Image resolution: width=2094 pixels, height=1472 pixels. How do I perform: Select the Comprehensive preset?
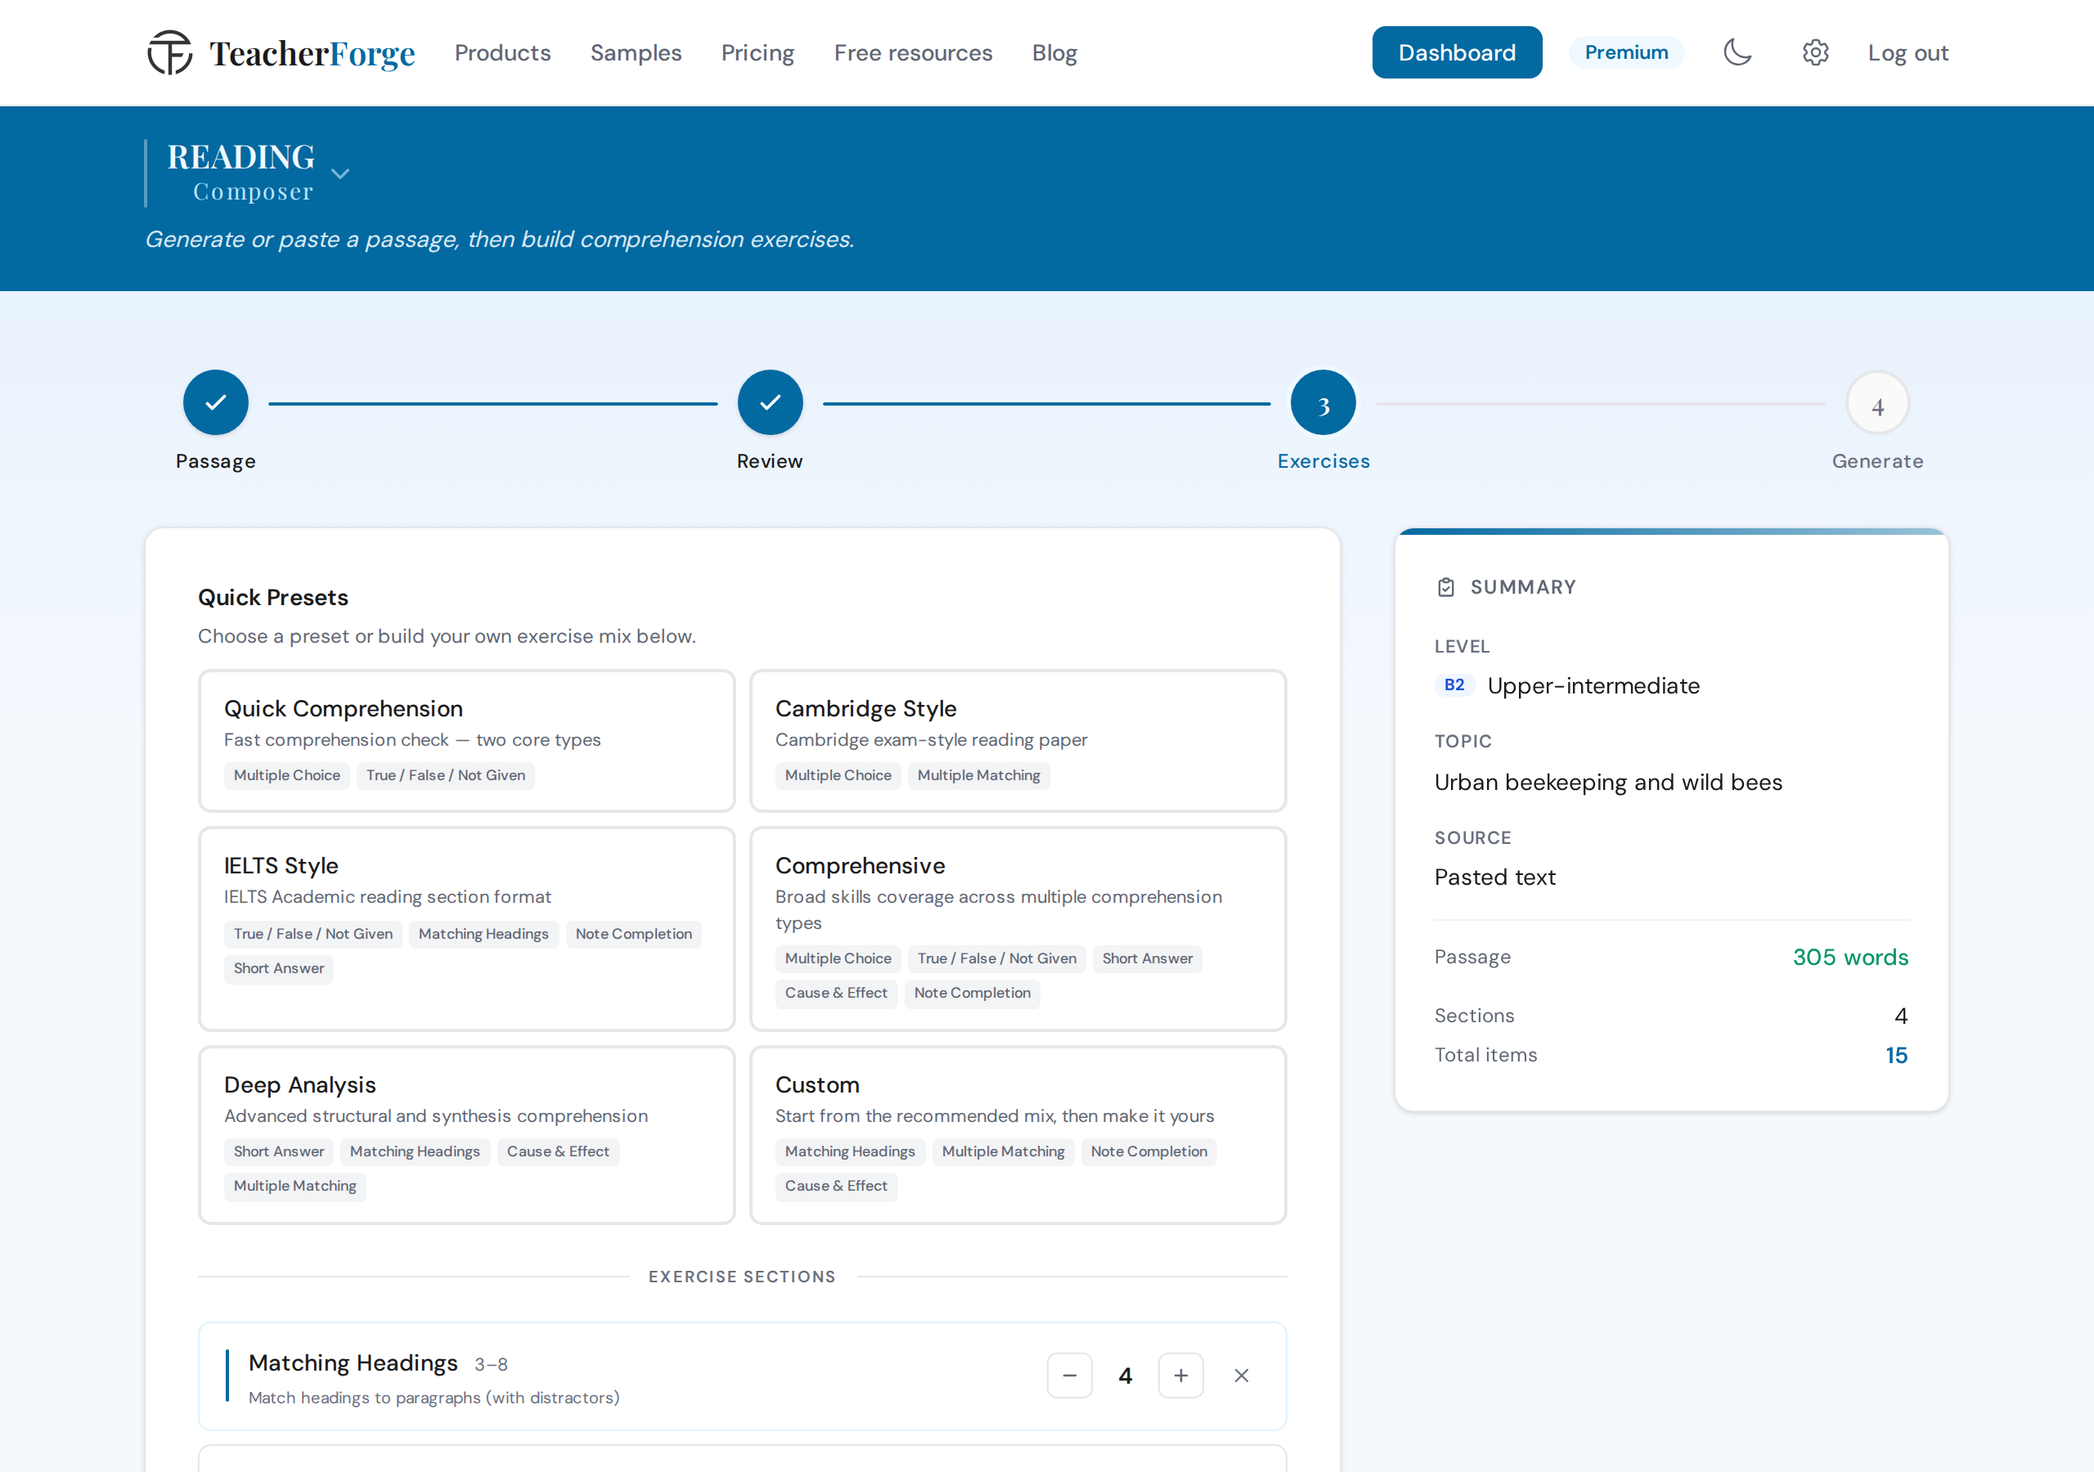click(1018, 928)
